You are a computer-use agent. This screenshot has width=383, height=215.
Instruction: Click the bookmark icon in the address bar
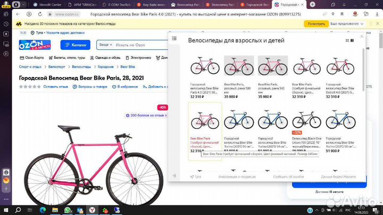point(342,14)
